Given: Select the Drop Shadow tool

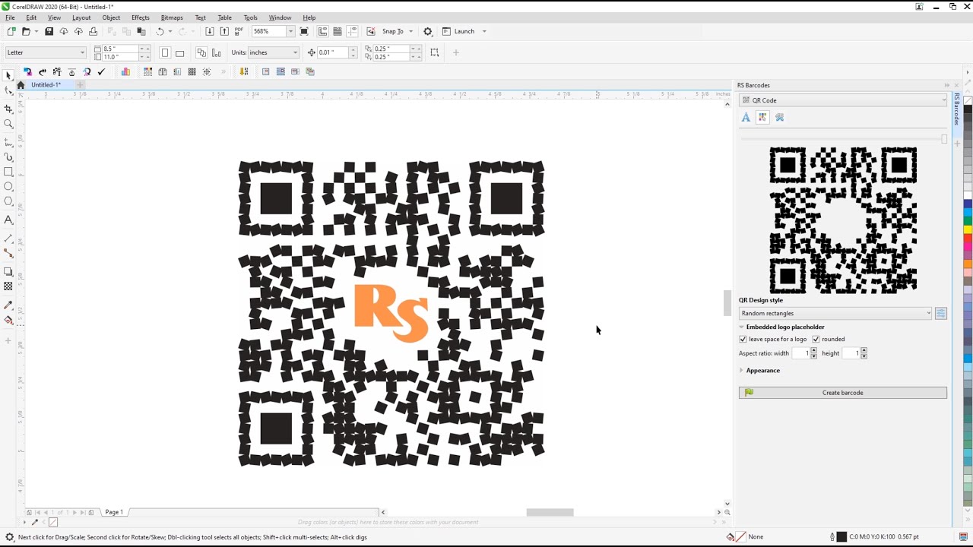Looking at the screenshot, I should click(x=8, y=271).
